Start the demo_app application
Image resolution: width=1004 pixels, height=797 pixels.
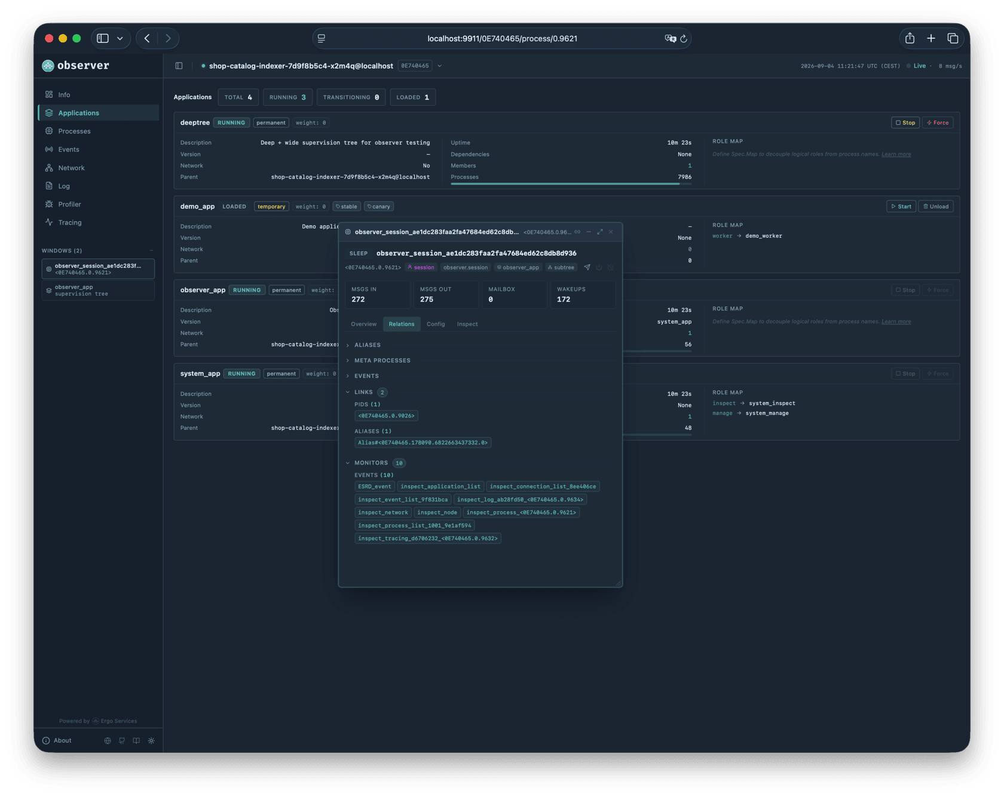[901, 207]
